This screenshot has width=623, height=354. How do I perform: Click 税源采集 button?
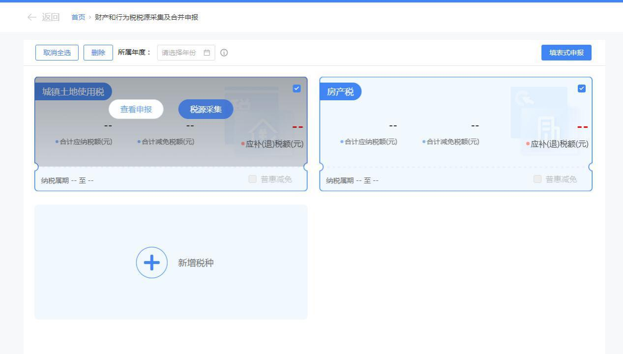click(206, 109)
